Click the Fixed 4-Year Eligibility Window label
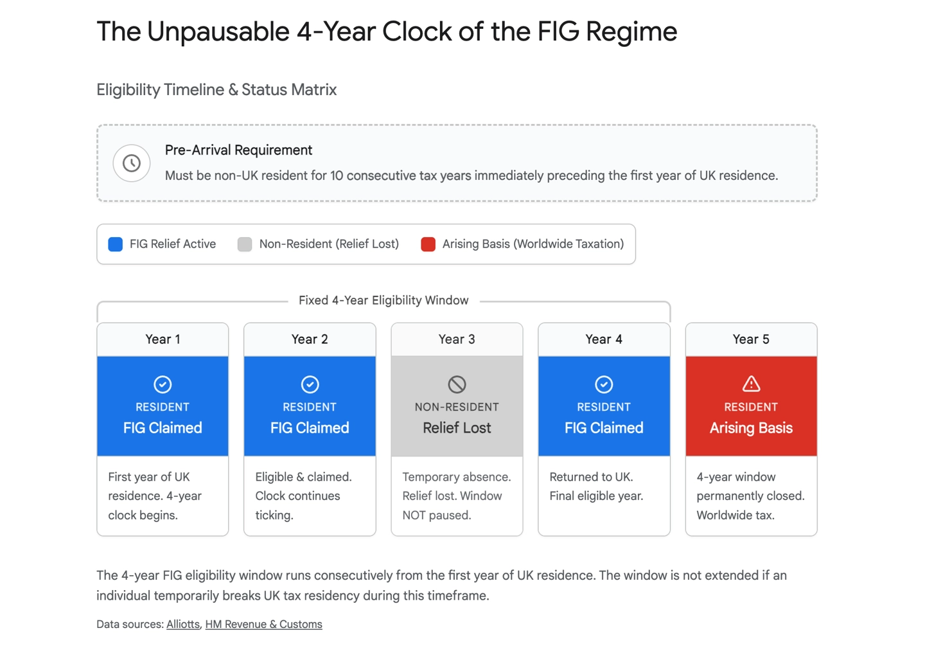Screen dimensions: 925x646 coord(383,300)
